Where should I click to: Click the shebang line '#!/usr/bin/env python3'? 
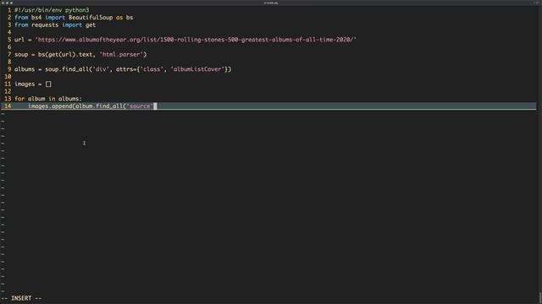pyautogui.click(x=52, y=10)
